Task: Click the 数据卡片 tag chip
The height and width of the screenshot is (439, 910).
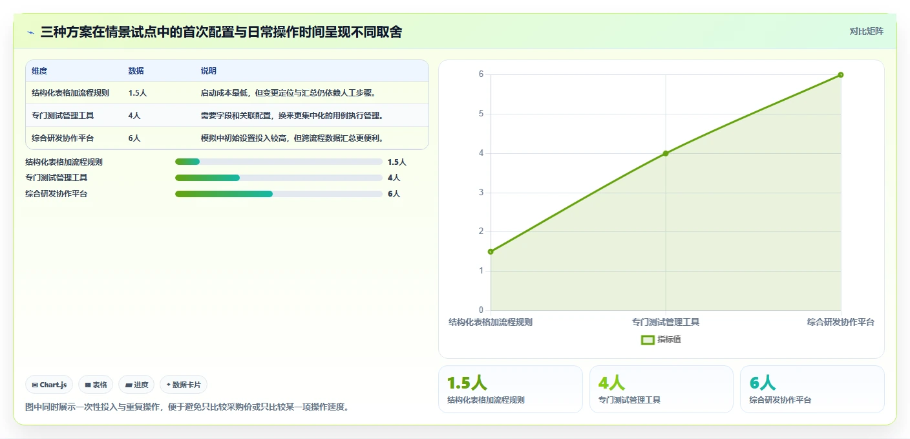Action: point(184,385)
